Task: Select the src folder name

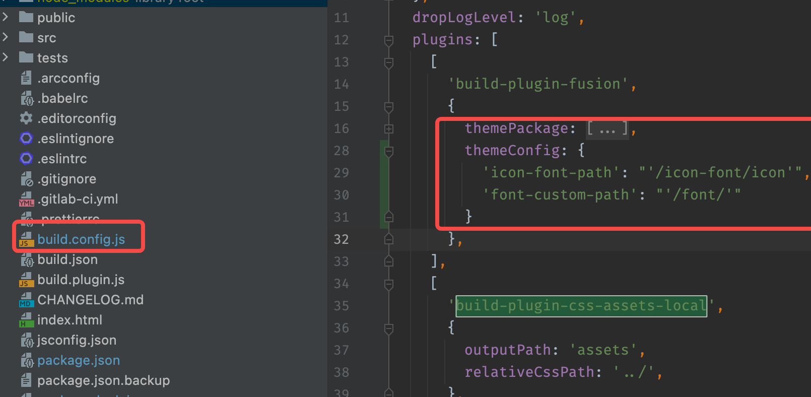Action: click(46, 38)
